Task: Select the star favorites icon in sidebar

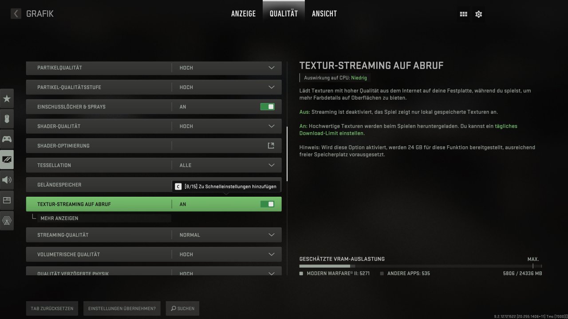Action: click(7, 98)
